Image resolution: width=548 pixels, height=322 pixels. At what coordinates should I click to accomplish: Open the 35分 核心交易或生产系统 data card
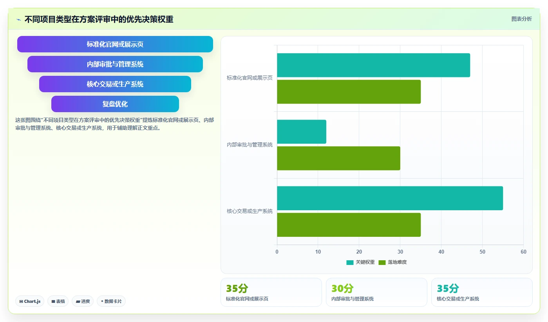(482, 292)
